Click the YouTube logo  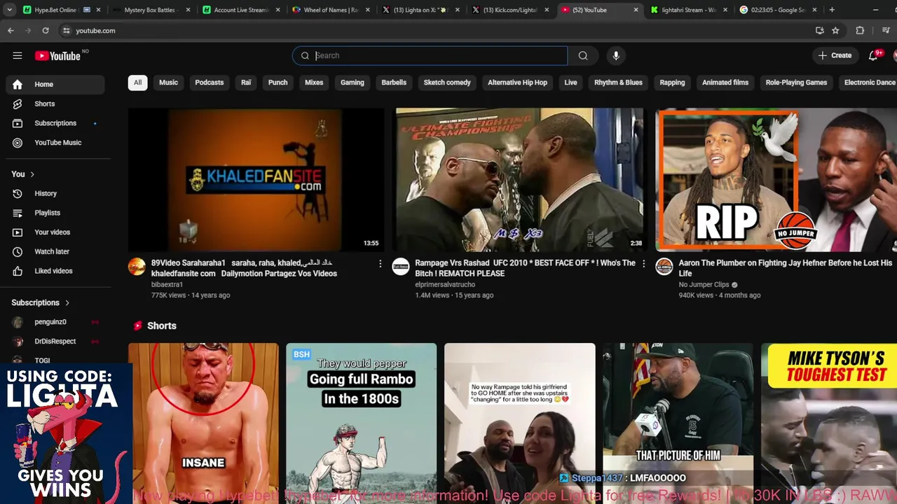57,56
